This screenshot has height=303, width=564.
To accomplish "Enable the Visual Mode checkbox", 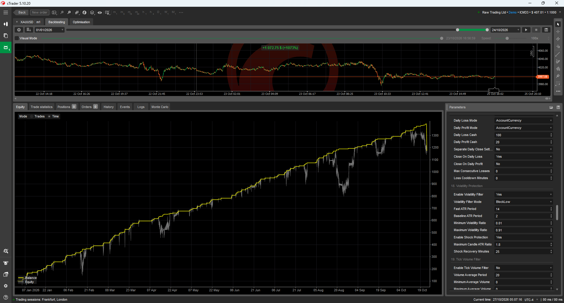I will point(17,38).
